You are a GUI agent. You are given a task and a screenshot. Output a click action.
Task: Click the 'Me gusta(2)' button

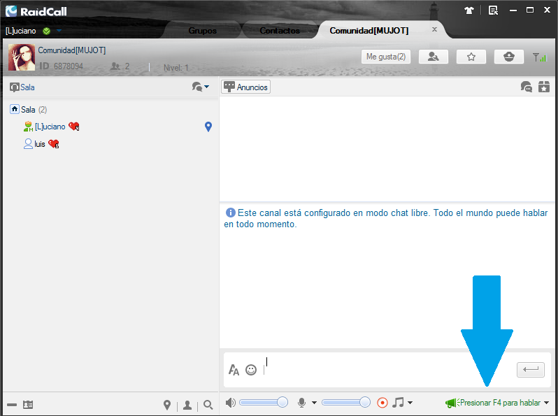385,57
